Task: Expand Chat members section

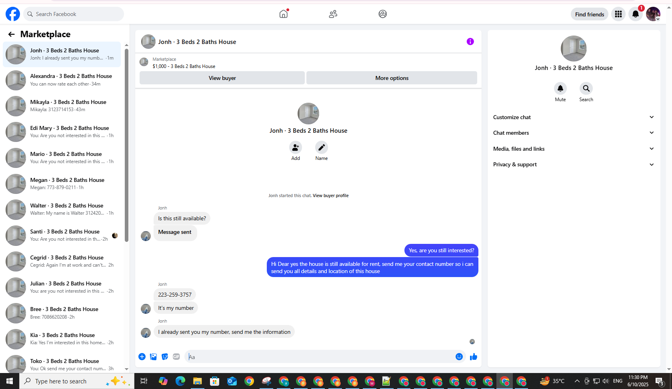Action: (574, 133)
